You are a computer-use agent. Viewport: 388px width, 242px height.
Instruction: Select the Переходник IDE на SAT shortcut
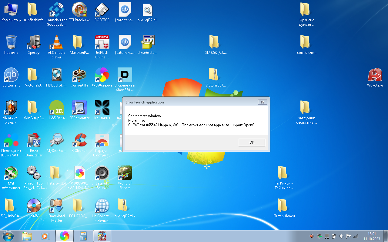click(11, 145)
